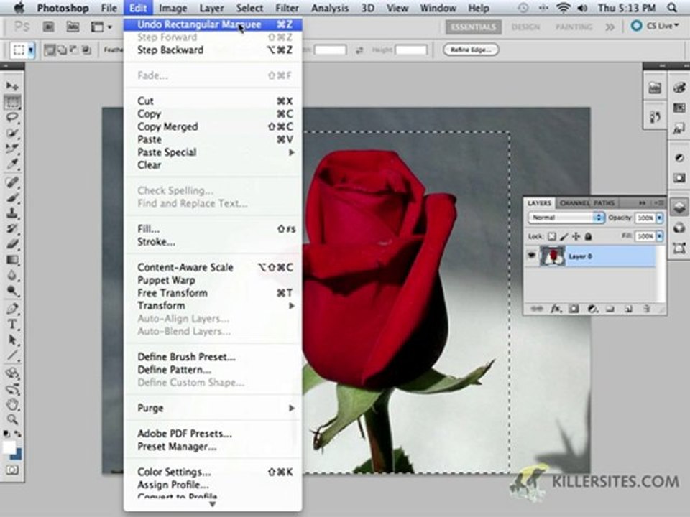690x517 pixels.
Task: Switch to the Channels tab
Action: (574, 202)
